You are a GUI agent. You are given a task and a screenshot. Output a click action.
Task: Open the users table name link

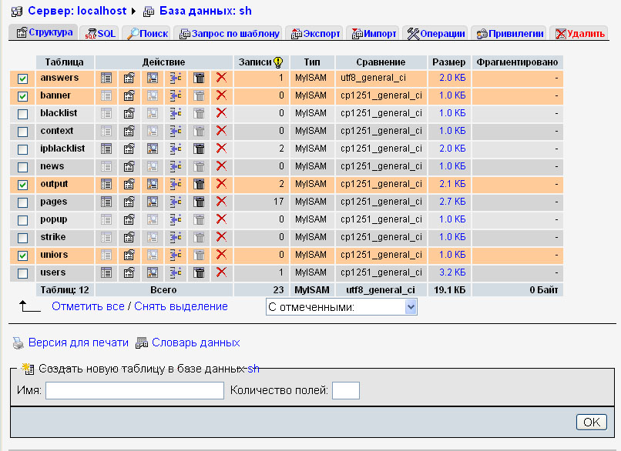coord(52,272)
